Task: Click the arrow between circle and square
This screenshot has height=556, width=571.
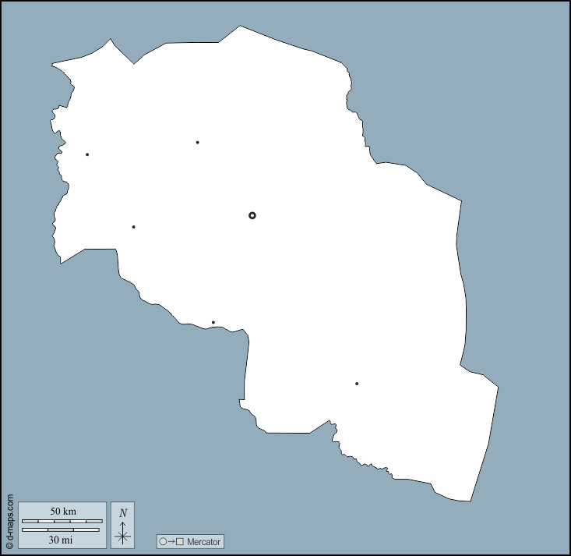Action: click(x=171, y=541)
